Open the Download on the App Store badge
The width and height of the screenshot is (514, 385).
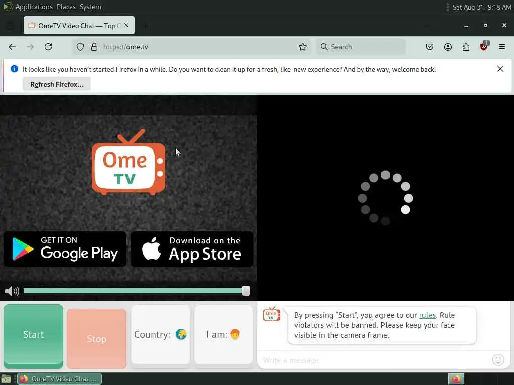(192, 249)
